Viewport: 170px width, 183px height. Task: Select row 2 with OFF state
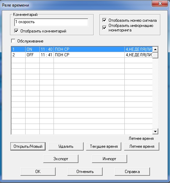[x=82, y=55]
